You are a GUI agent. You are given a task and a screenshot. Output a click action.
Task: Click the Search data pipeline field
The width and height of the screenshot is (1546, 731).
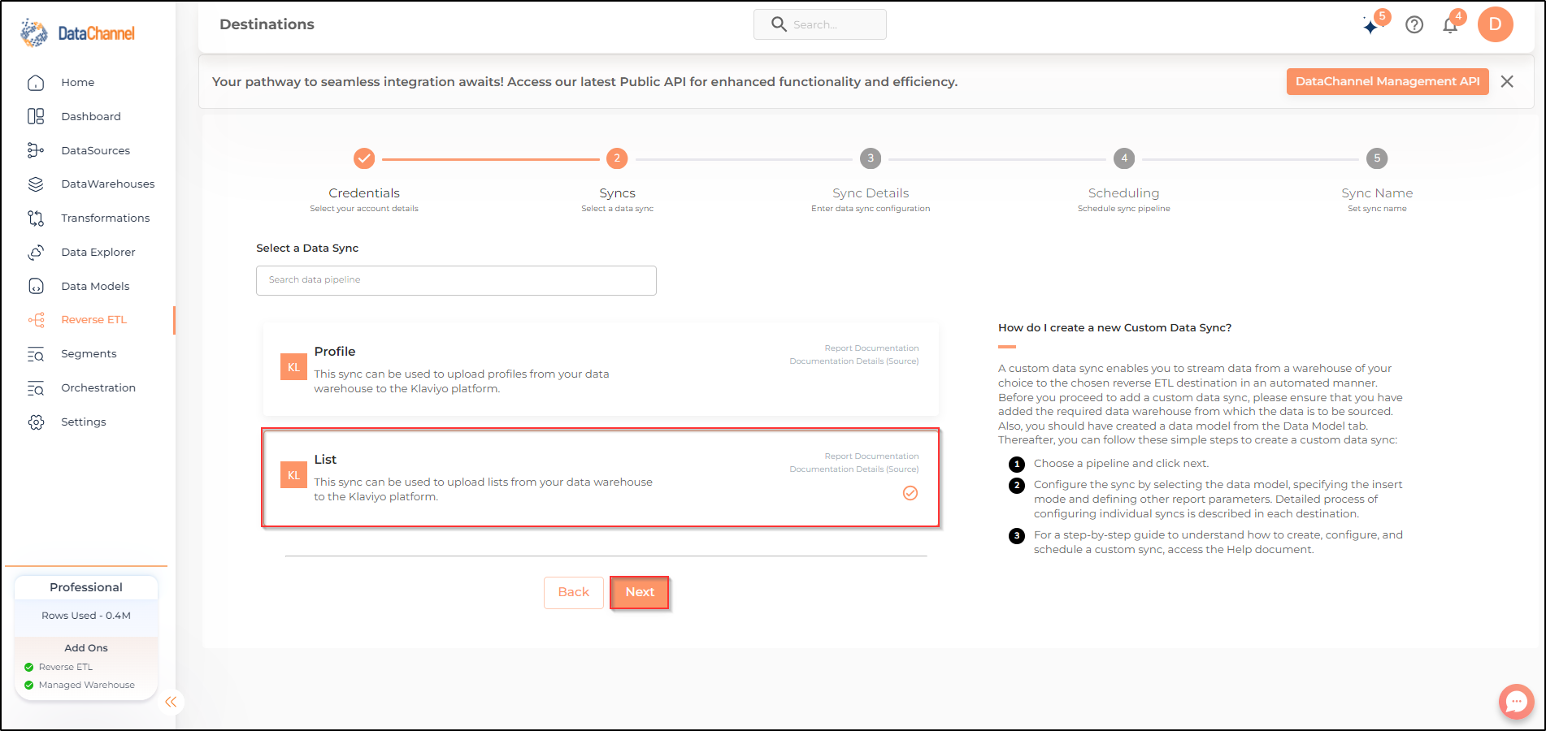coord(456,280)
